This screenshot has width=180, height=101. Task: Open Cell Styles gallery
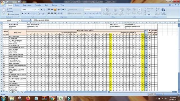pyautogui.click(x=121, y=12)
